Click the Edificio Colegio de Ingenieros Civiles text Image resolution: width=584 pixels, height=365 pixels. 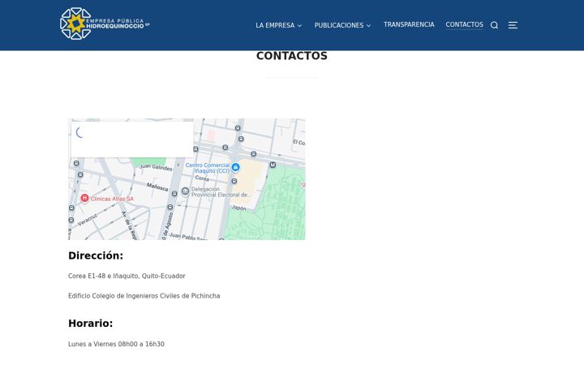click(x=144, y=296)
